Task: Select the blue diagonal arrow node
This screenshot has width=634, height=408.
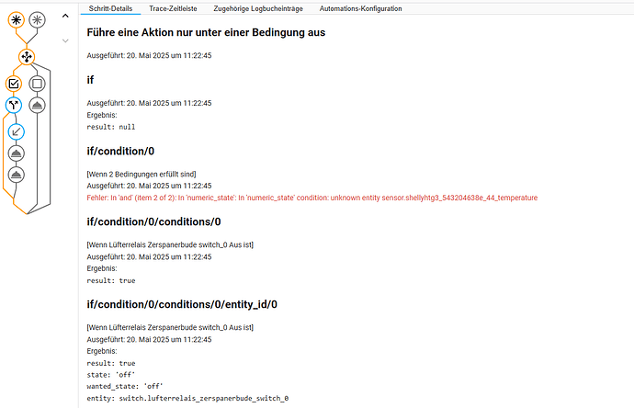Action: coord(16,131)
